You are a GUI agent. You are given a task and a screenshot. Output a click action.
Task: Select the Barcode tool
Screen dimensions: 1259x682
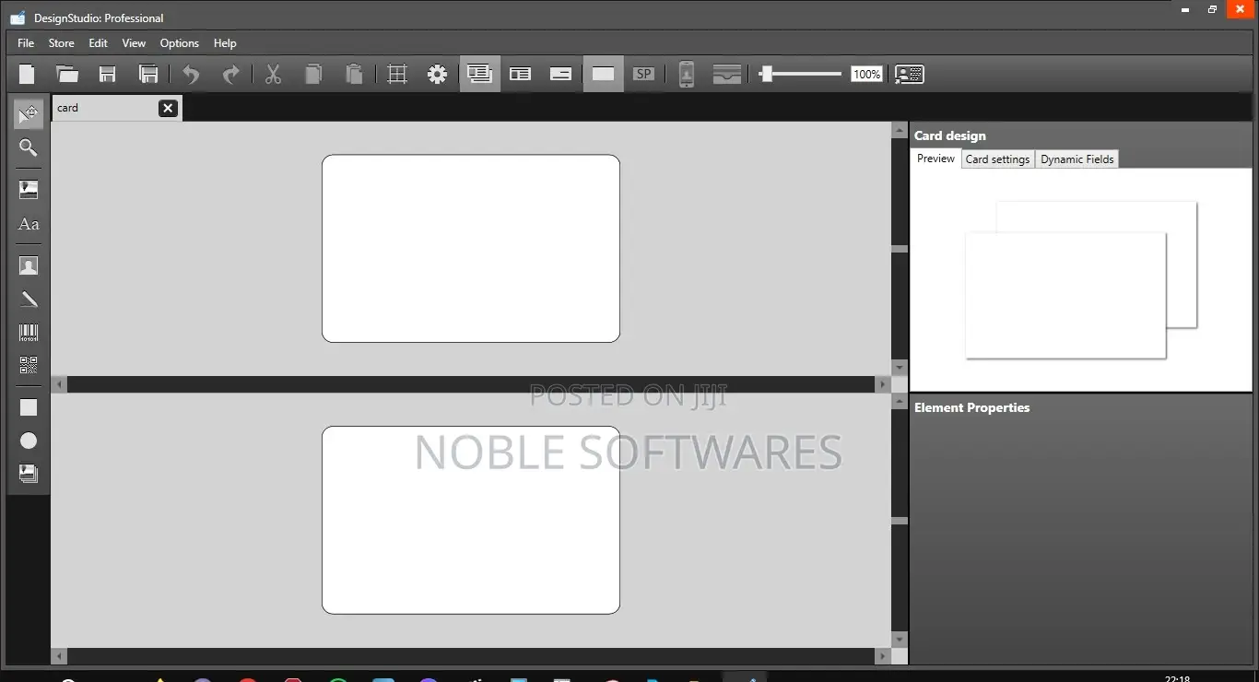click(28, 333)
